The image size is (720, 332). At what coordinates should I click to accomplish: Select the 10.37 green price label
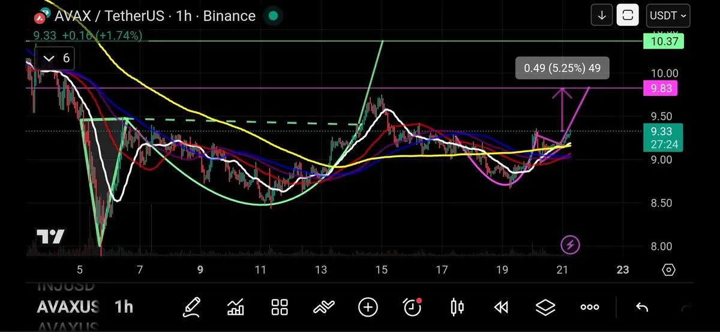[663, 41]
